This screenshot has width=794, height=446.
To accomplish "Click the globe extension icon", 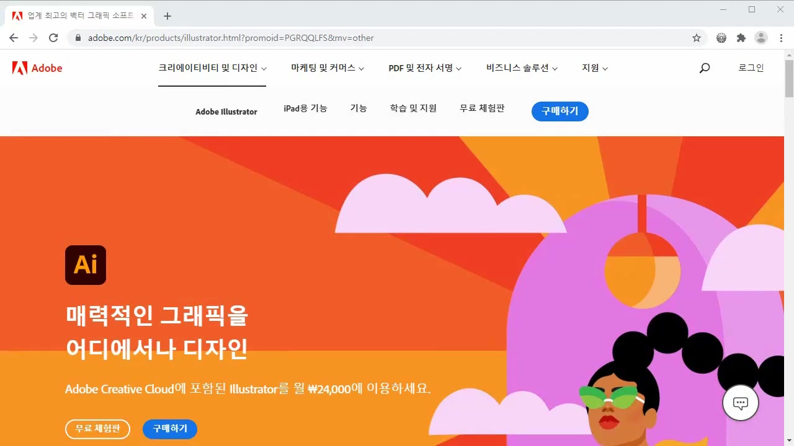I will (x=721, y=37).
